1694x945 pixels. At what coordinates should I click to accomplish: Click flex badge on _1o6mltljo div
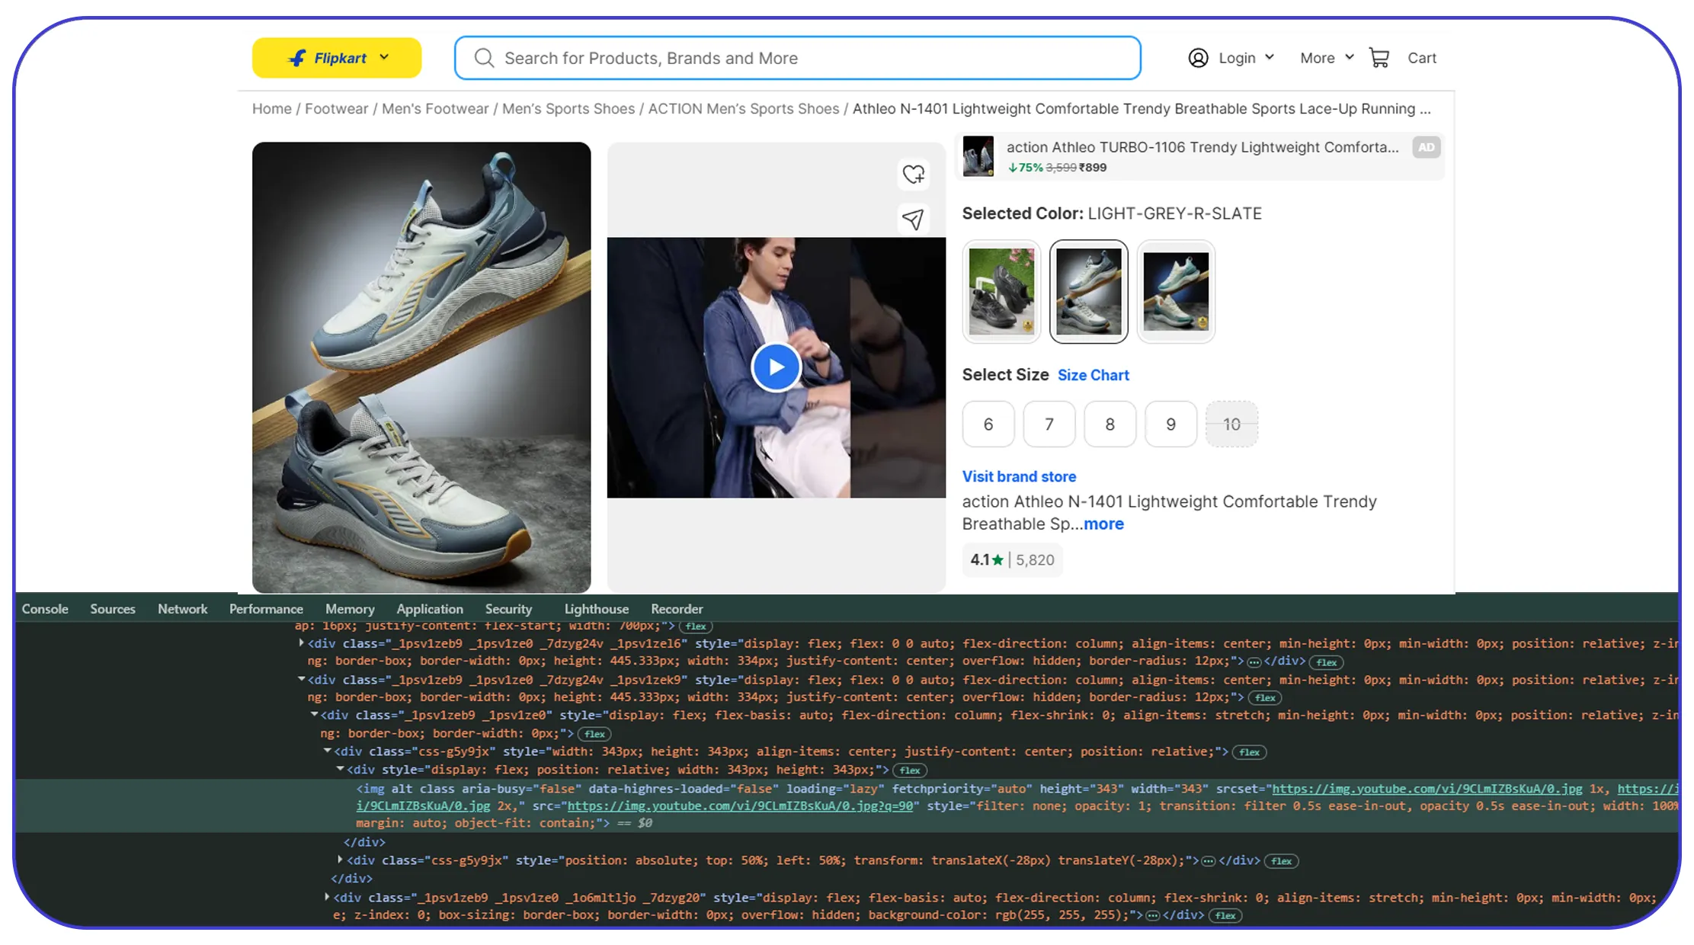[1225, 916]
